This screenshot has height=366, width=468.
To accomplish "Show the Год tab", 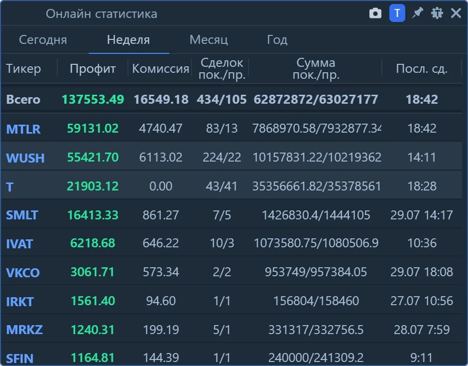I will (x=277, y=40).
